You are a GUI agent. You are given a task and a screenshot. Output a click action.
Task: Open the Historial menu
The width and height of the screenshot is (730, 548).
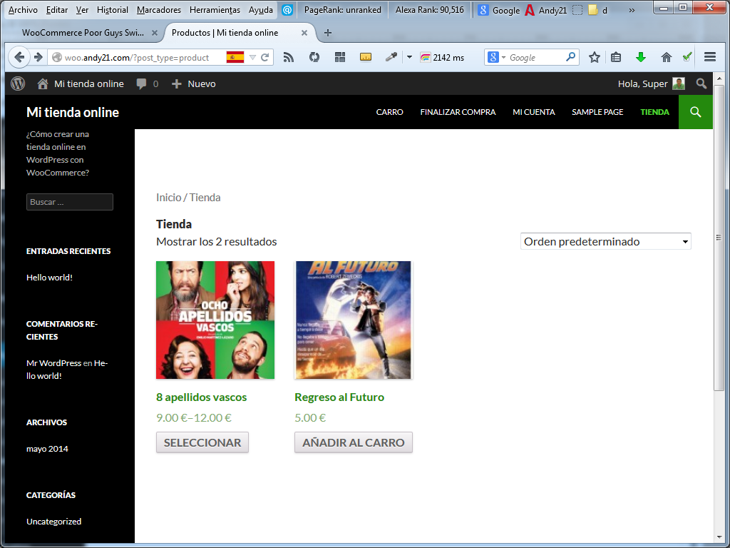pos(112,10)
